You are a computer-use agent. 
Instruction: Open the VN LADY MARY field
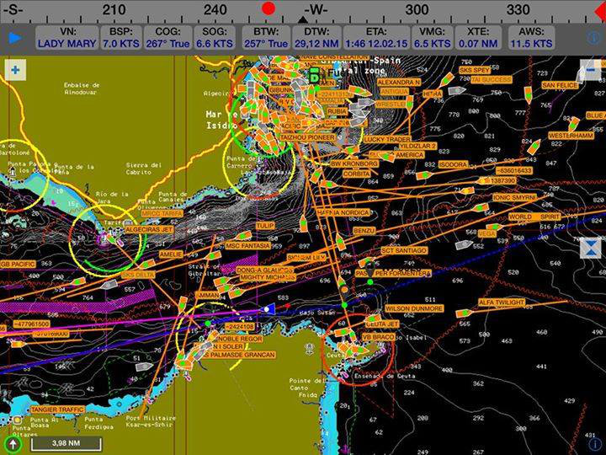(67, 38)
